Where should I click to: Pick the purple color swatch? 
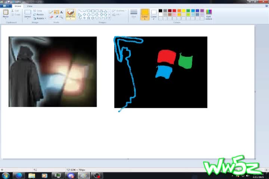tap(202, 11)
